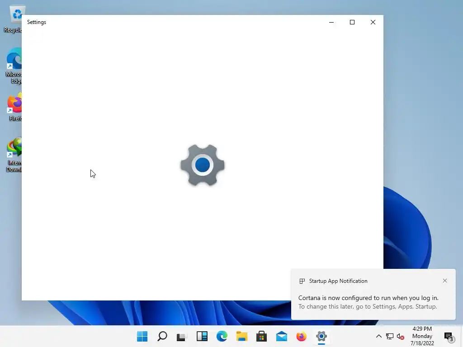Select Internet Download Manager desktop shortcut
This screenshot has height=347, width=463.
14,155
